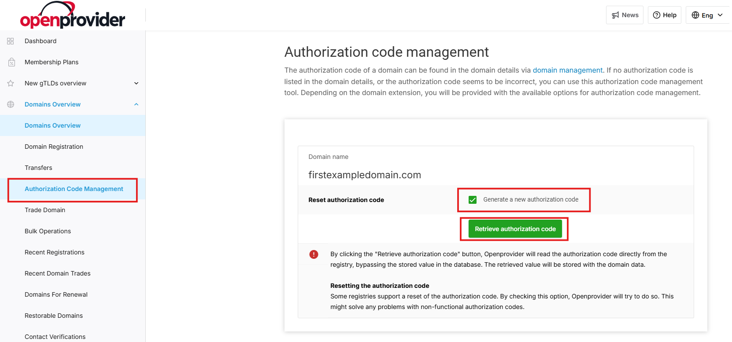This screenshot has width=732, height=342.
Task: View Recent Registrations
Action: click(x=55, y=252)
